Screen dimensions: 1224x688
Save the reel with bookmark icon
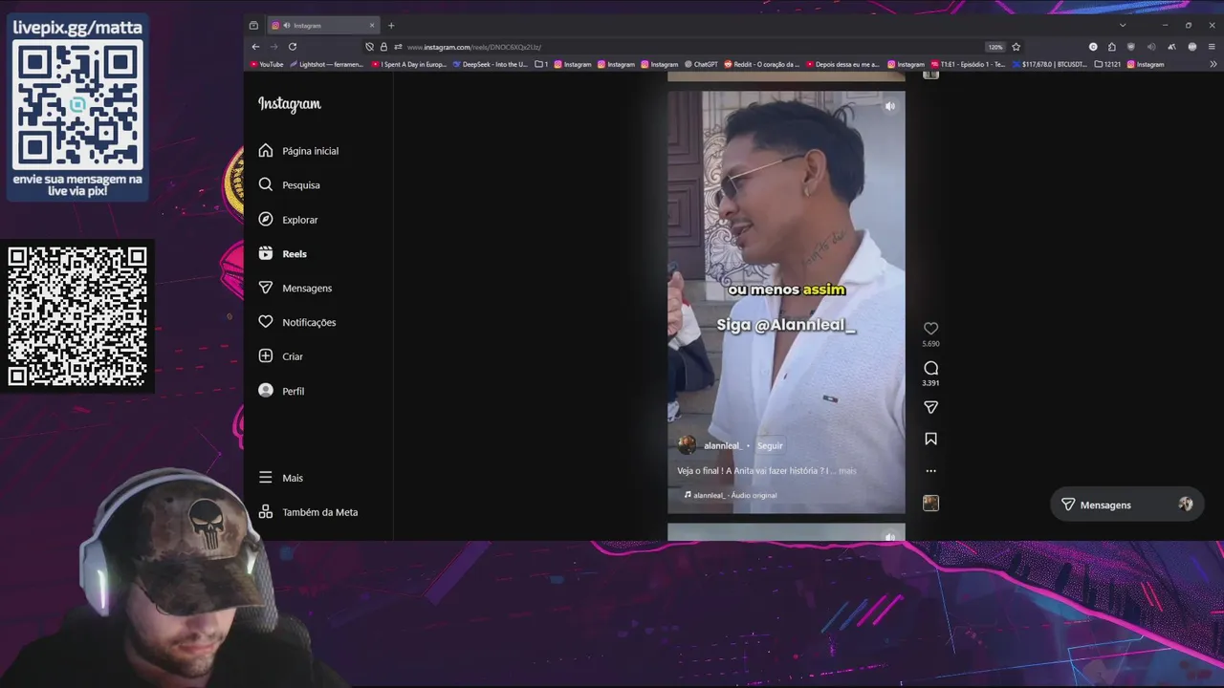(930, 439)
